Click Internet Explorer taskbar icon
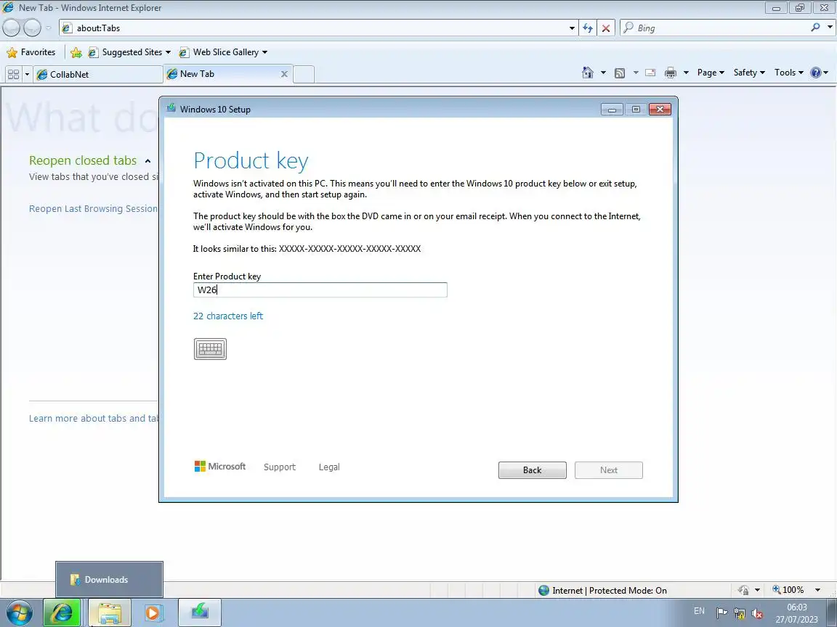The image size is (837, 627). coord(62,612)
